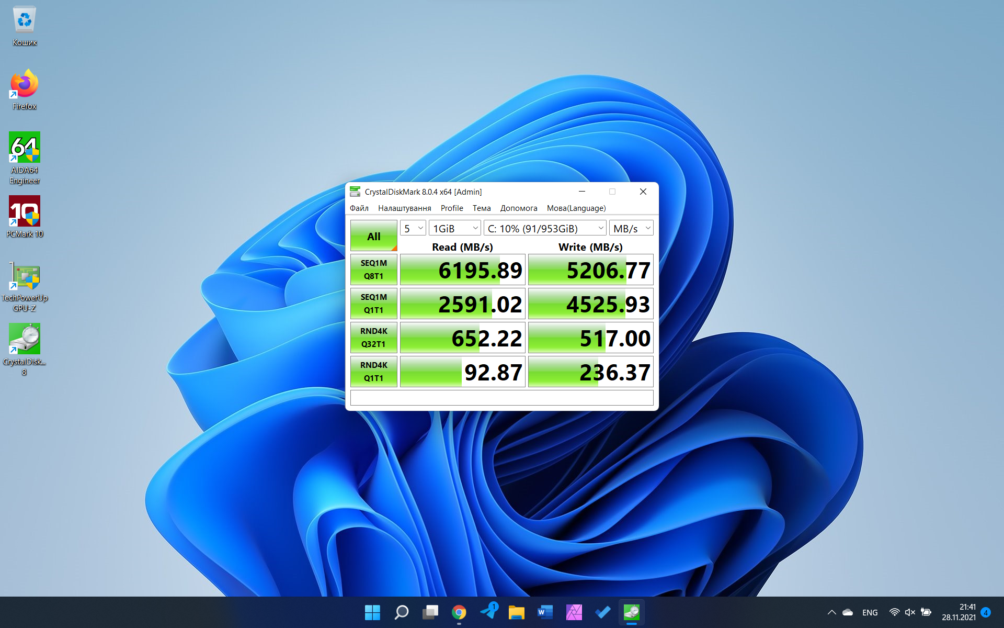Click the 2591.02 read result
1004x628 pixels.
pos(463,304)
